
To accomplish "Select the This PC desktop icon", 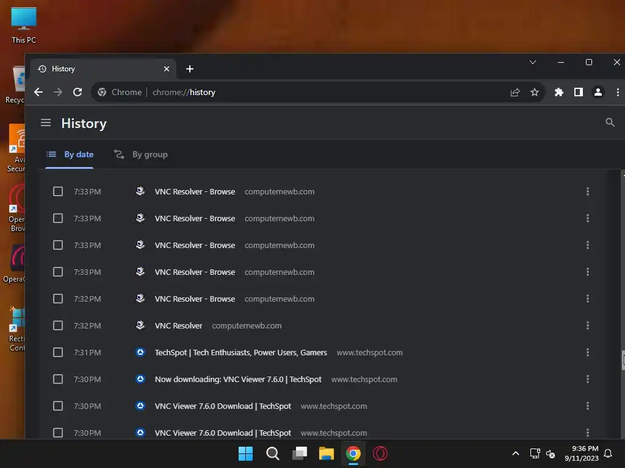I will [24, 26].
